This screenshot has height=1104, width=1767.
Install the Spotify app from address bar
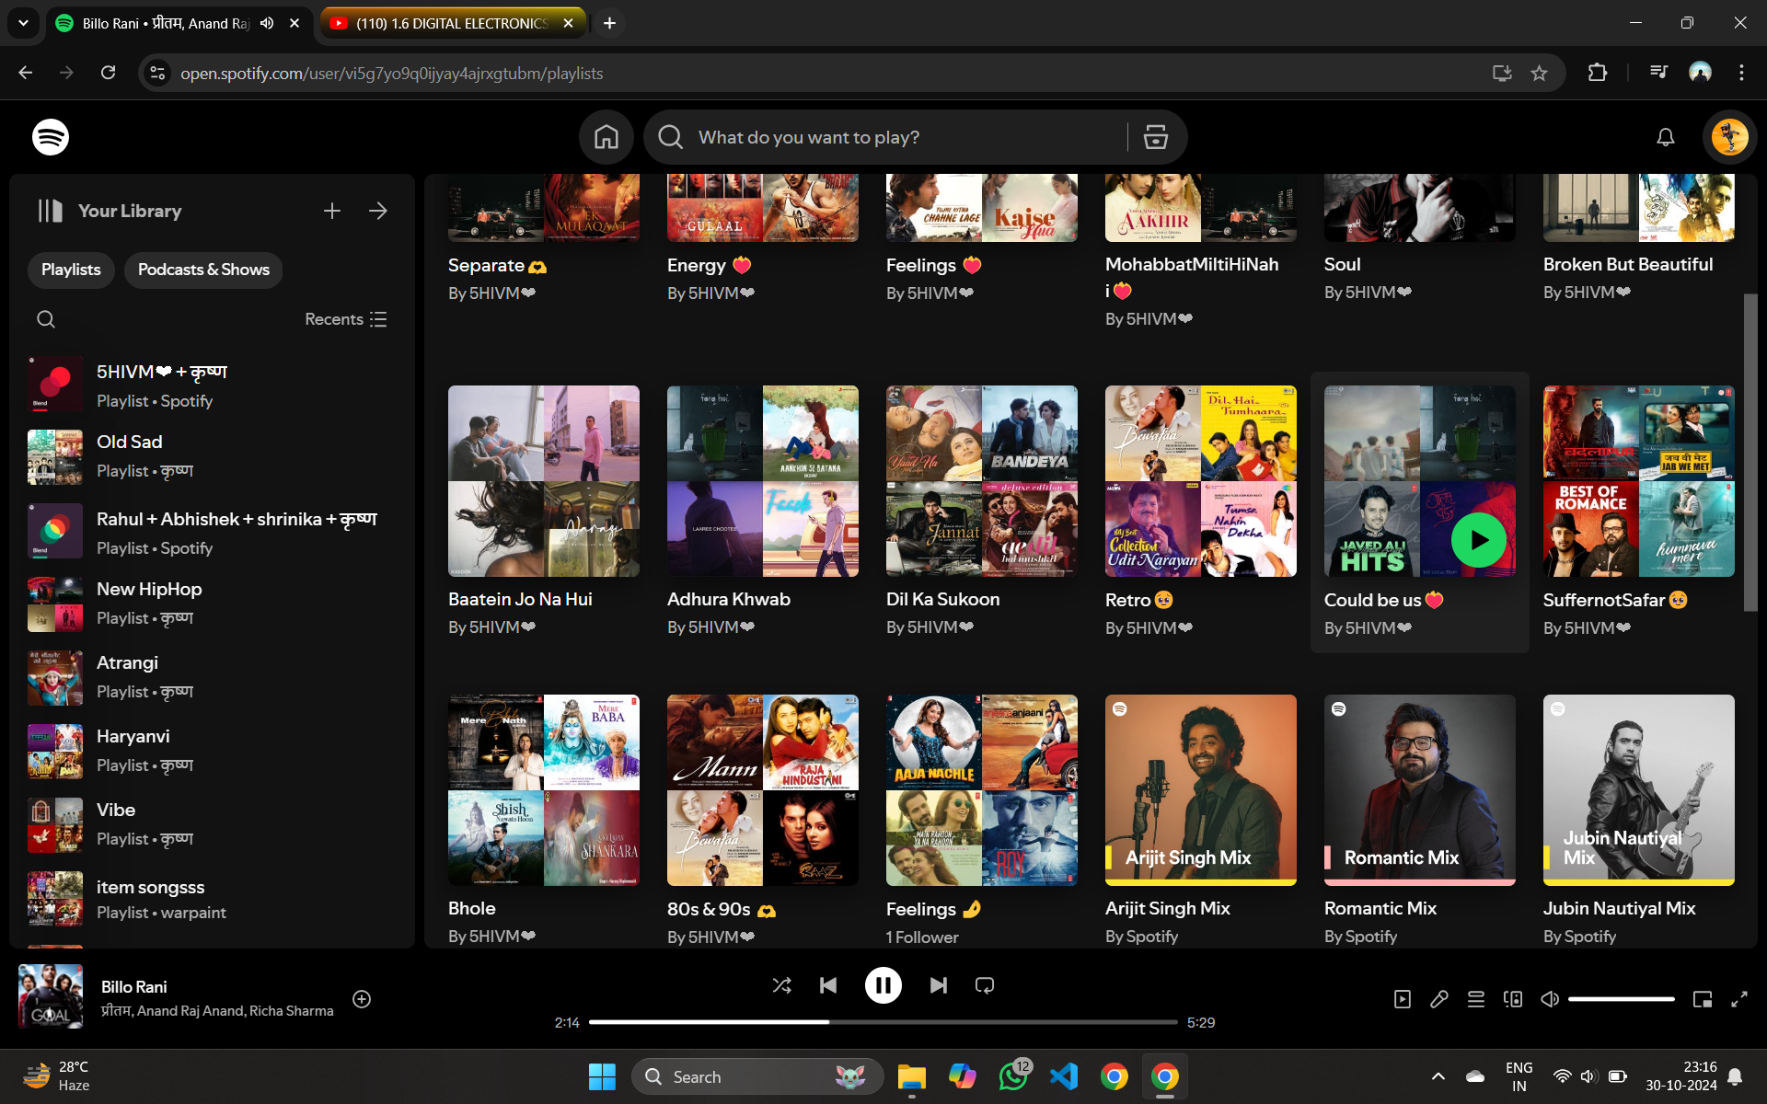(1502, 73)
